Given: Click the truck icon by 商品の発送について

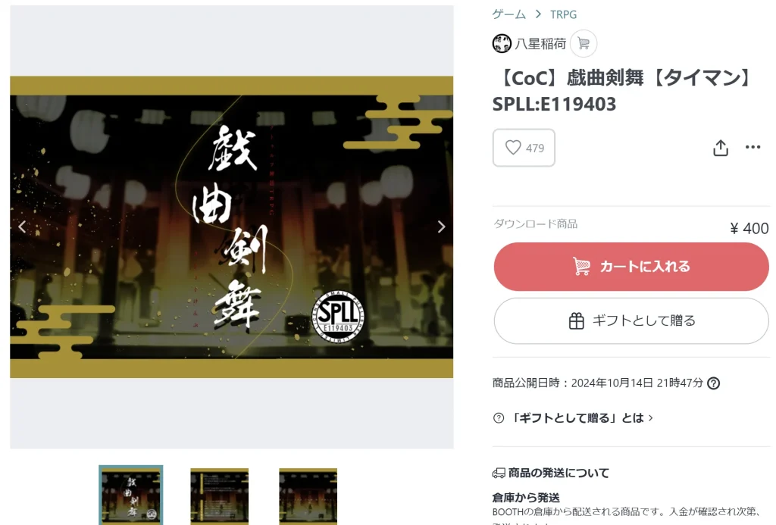Looking at the screenshot, I should pyautogui.click(x=499, y=473).
